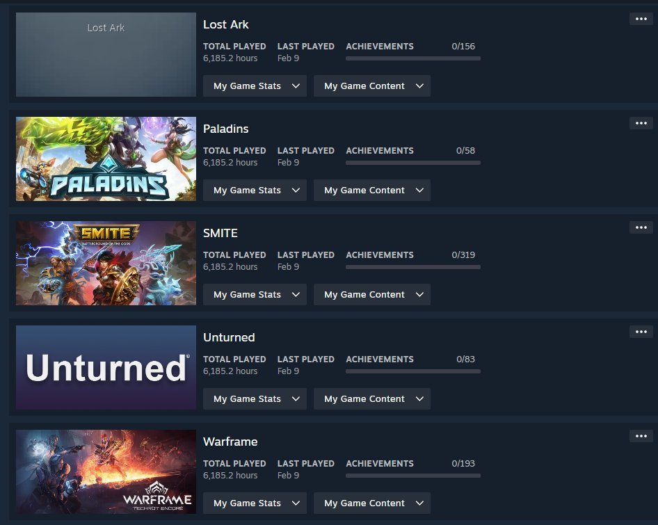This screenshot has width=658, height=525.
Task: Open the three-dot menu for SMITE
Action: click(641, 227)
